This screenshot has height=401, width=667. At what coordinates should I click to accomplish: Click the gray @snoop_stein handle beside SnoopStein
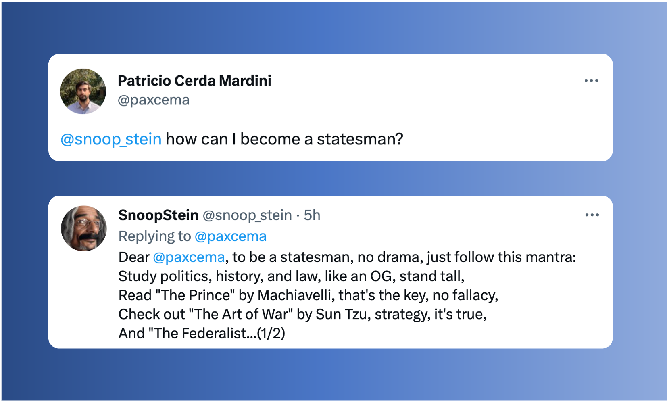[247, 215]
